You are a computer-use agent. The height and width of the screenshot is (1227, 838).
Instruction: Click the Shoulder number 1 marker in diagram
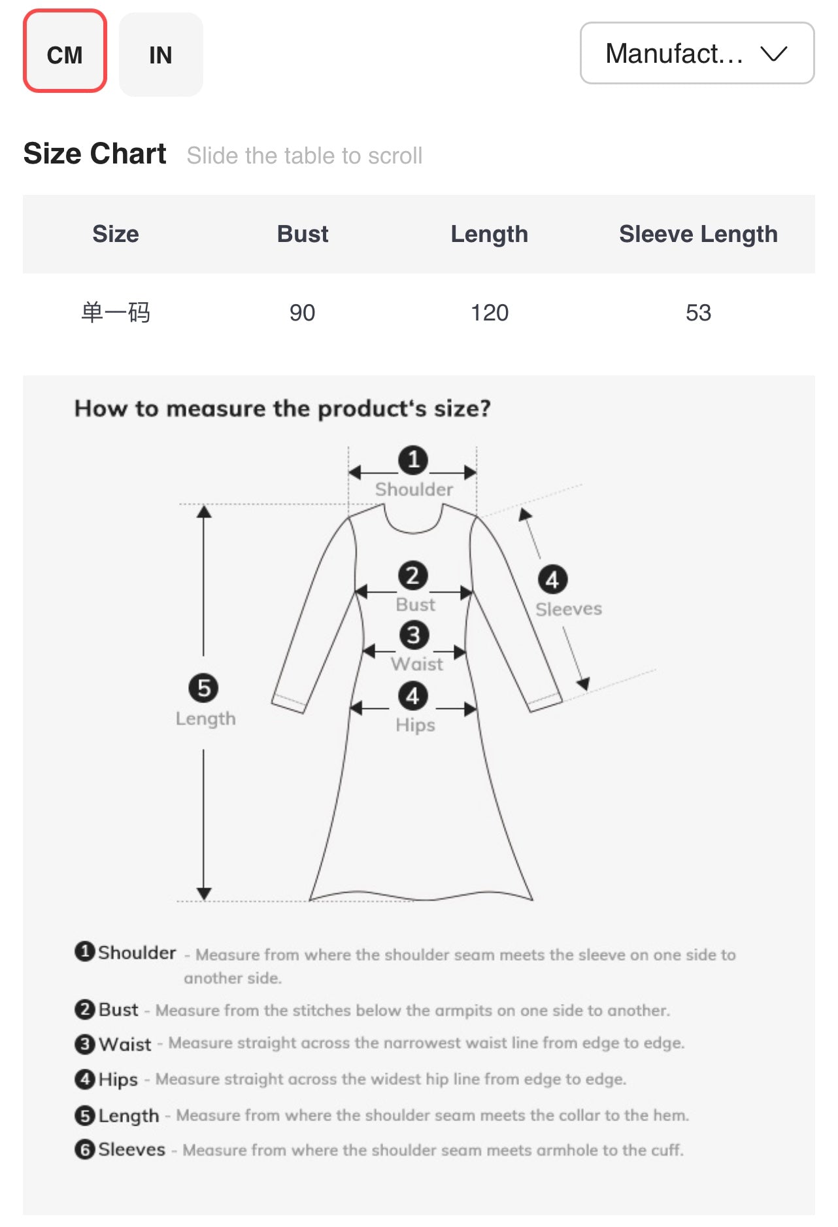[413, 460]
